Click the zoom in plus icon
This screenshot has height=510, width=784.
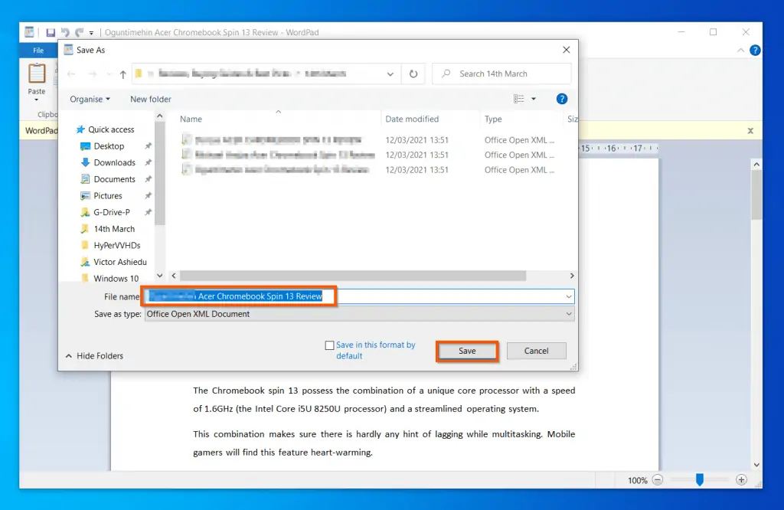740,480
